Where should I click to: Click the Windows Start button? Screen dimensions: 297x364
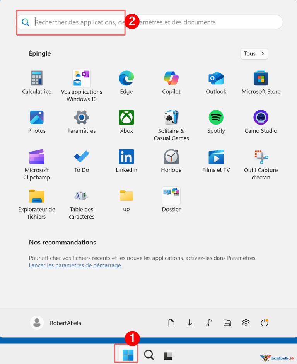click(128, 355)
